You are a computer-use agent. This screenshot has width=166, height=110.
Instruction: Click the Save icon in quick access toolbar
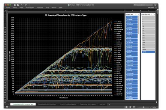(18, 5)
